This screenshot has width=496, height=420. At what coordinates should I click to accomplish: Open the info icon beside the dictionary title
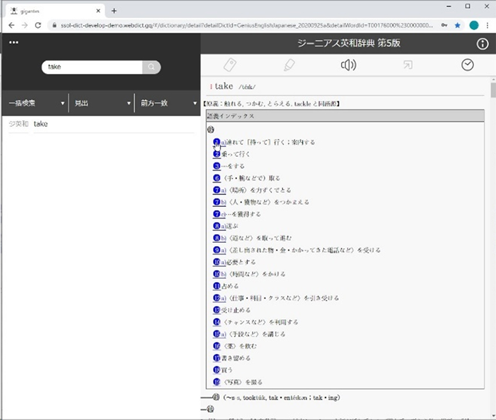482,44
